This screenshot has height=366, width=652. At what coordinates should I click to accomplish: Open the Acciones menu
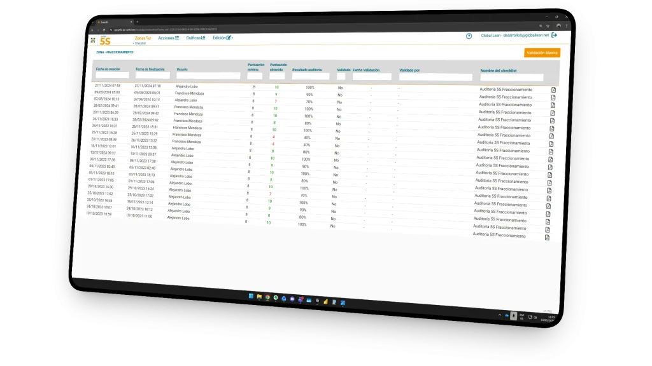[168, 38]
